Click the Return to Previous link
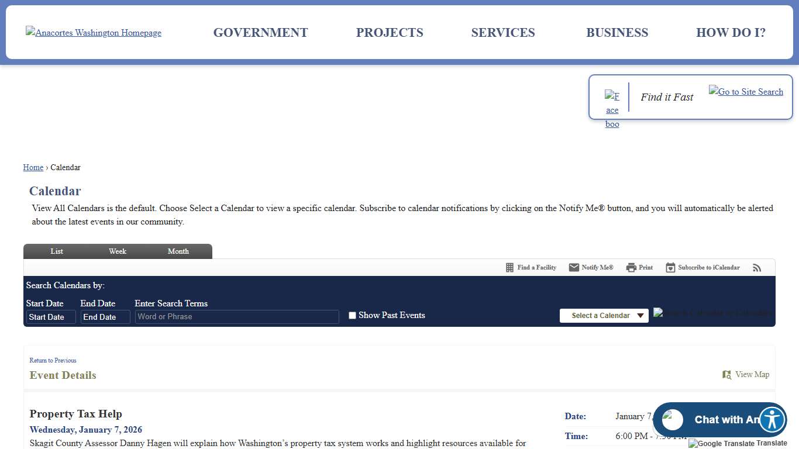The image size is (799, 449). (53, 360)
